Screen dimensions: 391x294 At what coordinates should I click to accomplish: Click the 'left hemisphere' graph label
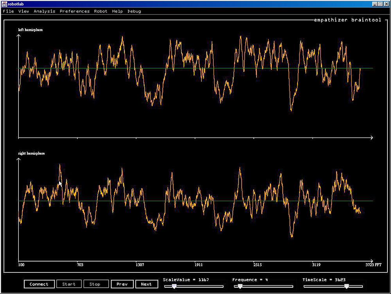(30, 30)
